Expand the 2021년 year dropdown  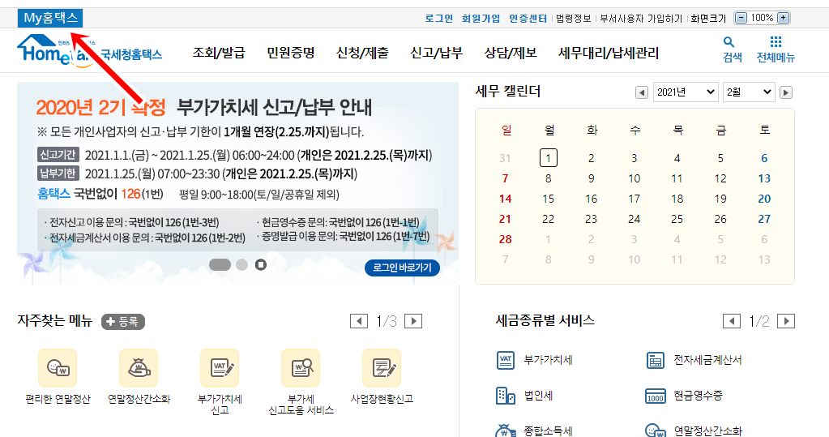pos(686,92)
